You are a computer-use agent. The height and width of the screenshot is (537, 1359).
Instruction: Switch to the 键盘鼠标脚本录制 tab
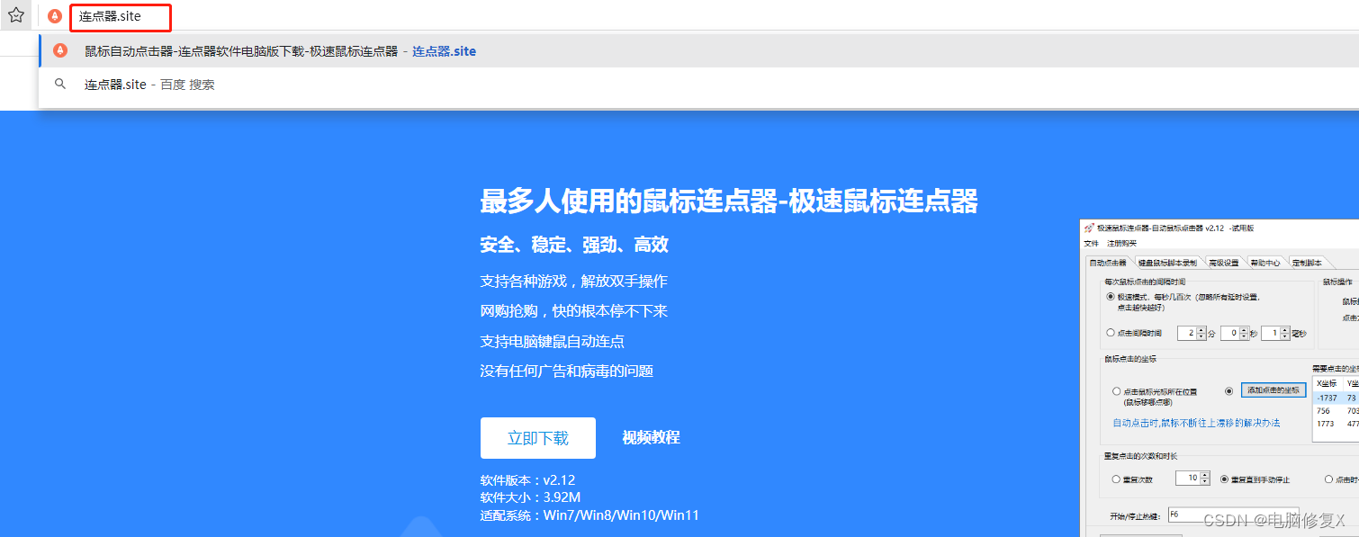pyautogui.click(x=1166, y=263)
